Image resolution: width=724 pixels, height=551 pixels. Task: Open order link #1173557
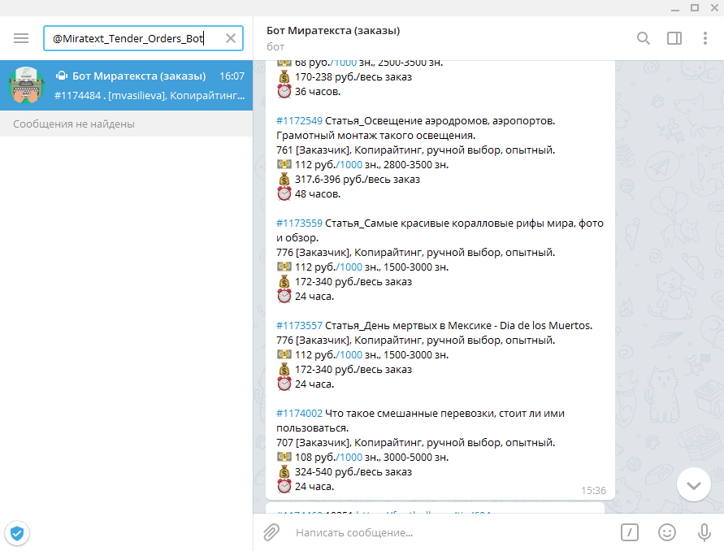299,326
